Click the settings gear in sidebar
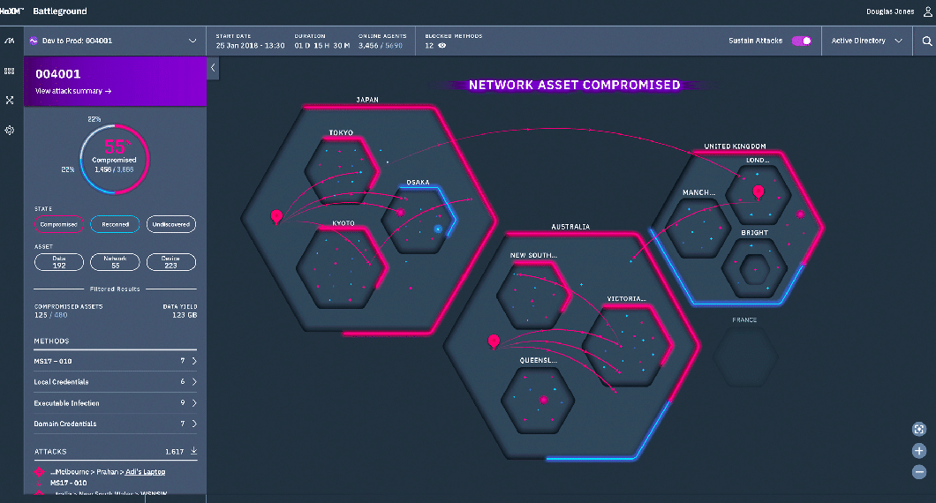This screenshot has width=936, height=503. (x=10, y=130)
